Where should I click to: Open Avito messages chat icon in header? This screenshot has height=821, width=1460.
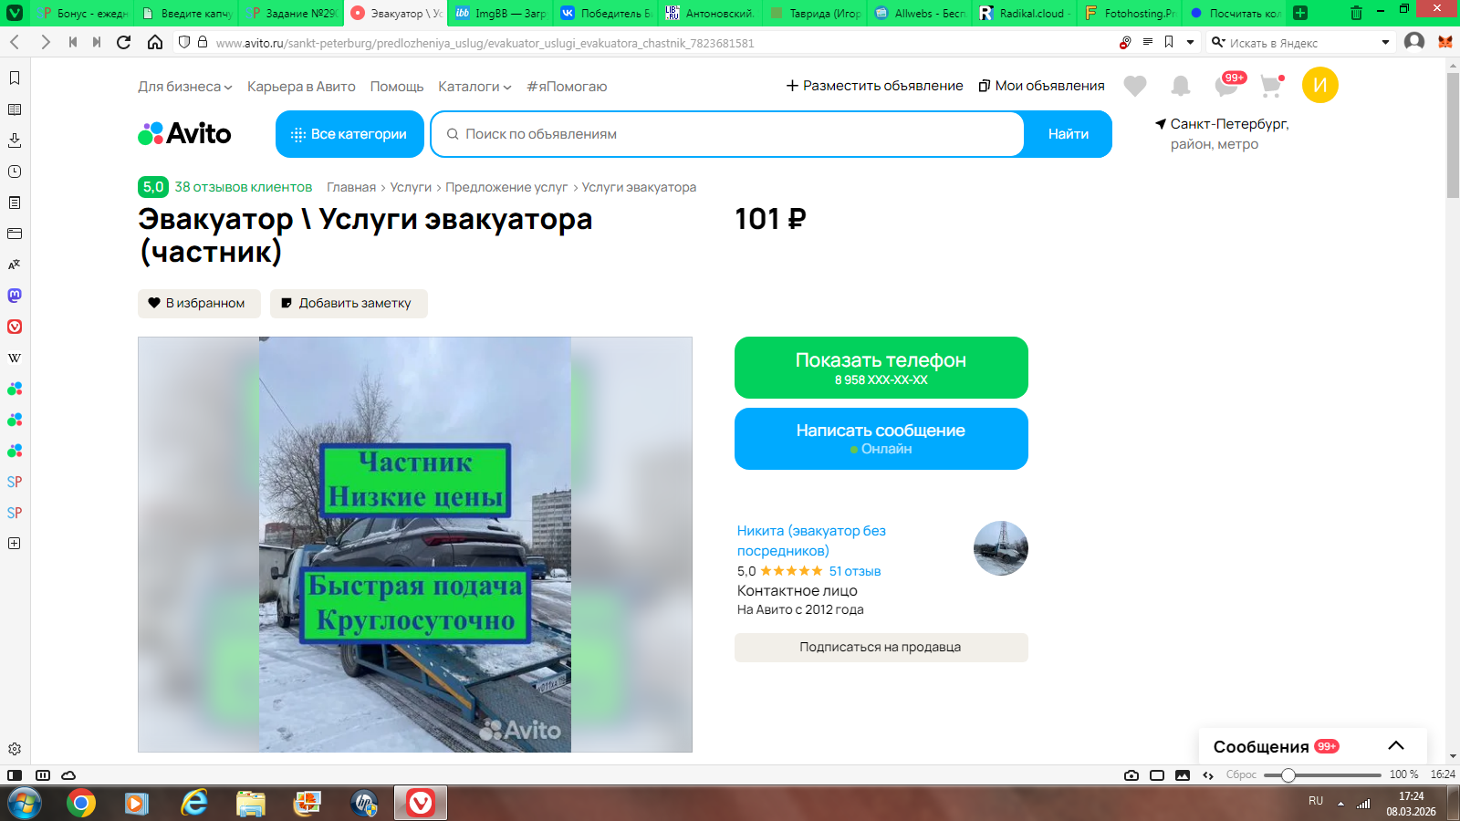[x=1227, y=86]
